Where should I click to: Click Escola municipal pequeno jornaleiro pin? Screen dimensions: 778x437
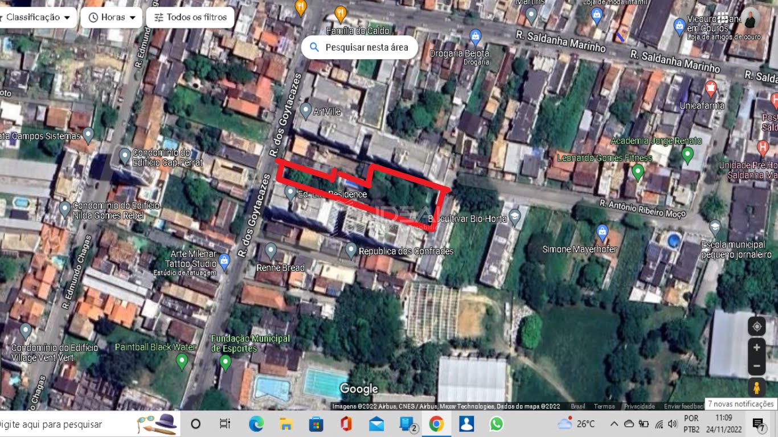pyautogui.click(x=715, y=228)
